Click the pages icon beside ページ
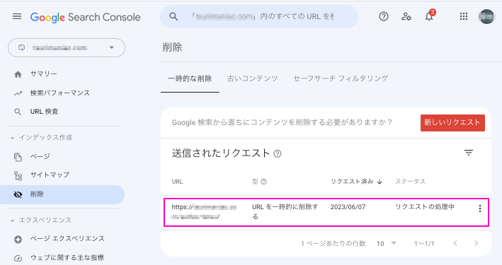Screen dimensions: 502x265 18,157
